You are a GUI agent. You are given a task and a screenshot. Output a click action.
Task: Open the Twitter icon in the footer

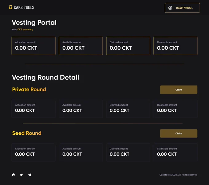point(22,175)
